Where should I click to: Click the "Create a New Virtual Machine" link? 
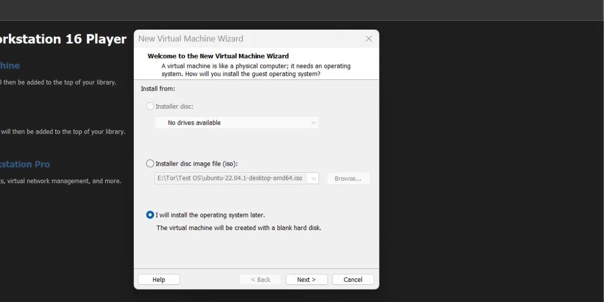(x=10, y=65)
